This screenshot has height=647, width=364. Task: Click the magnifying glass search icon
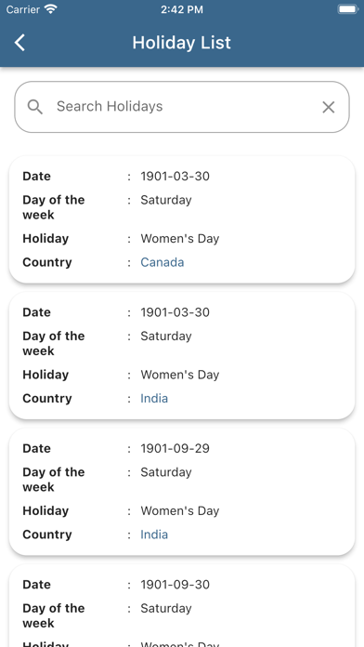tap(35, 107)
